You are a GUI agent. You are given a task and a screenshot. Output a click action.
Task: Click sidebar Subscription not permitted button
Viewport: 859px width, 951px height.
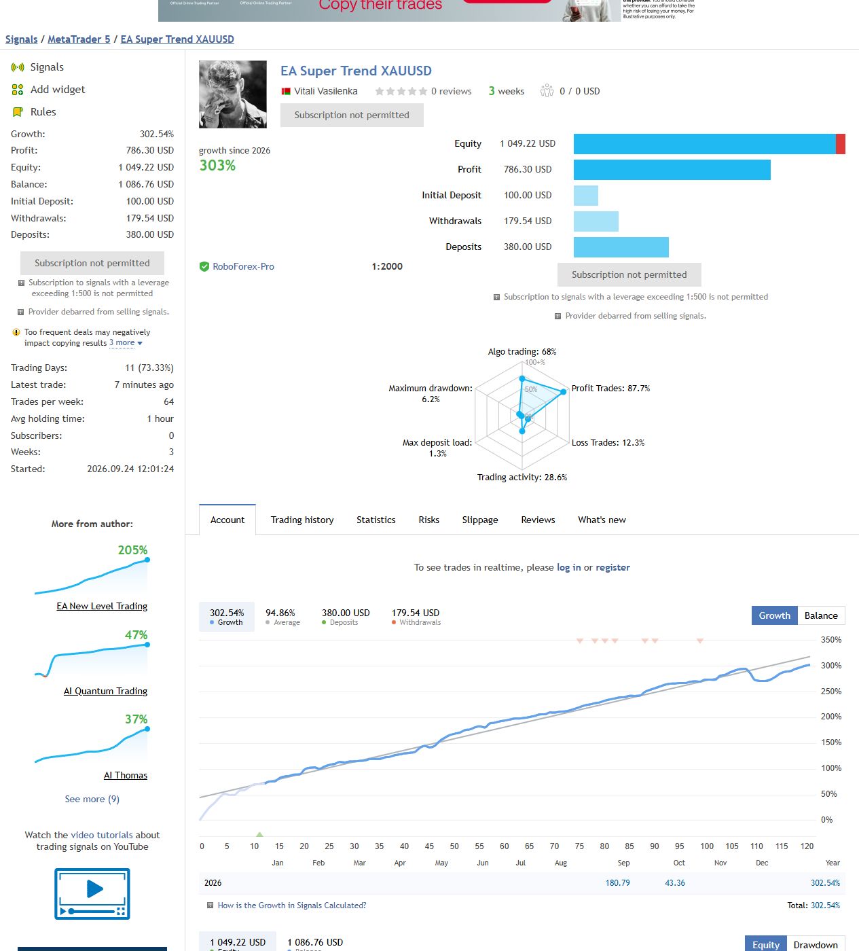pos(92,263)
